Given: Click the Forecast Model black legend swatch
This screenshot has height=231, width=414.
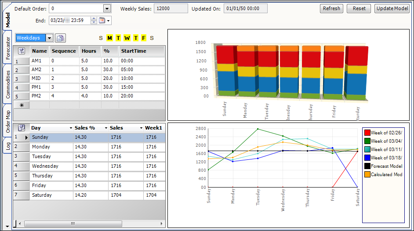Looking at the screenshot, I should tap(367, 166).
